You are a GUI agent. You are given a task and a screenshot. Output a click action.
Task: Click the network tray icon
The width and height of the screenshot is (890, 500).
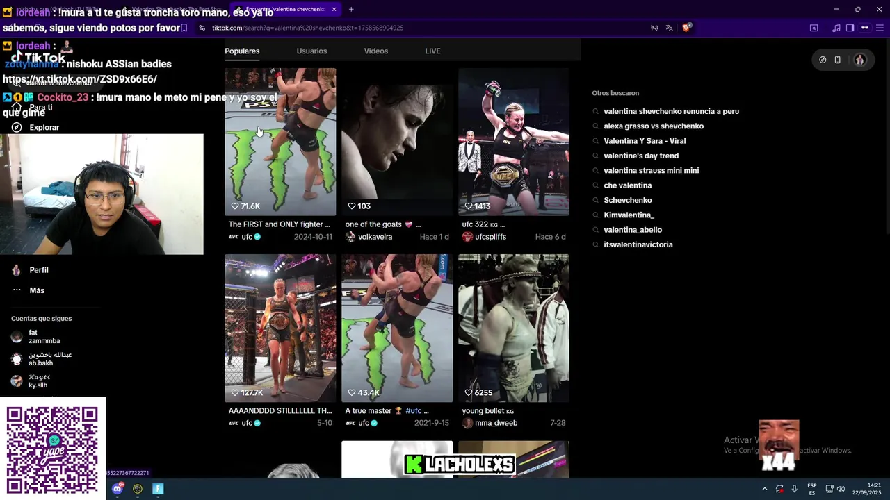[x=829, y=489]
